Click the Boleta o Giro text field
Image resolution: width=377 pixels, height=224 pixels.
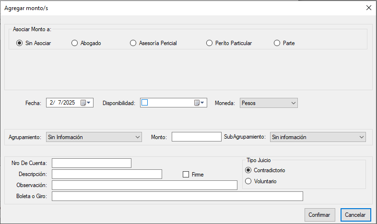click(x=177, y=196)
